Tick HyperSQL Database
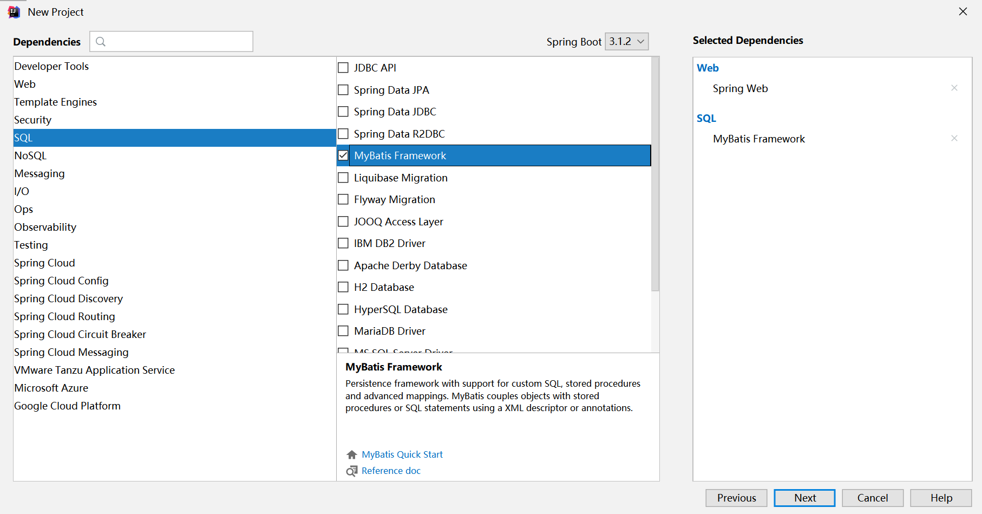This screenshot has width=982, height=514. (x=343, y=309)
